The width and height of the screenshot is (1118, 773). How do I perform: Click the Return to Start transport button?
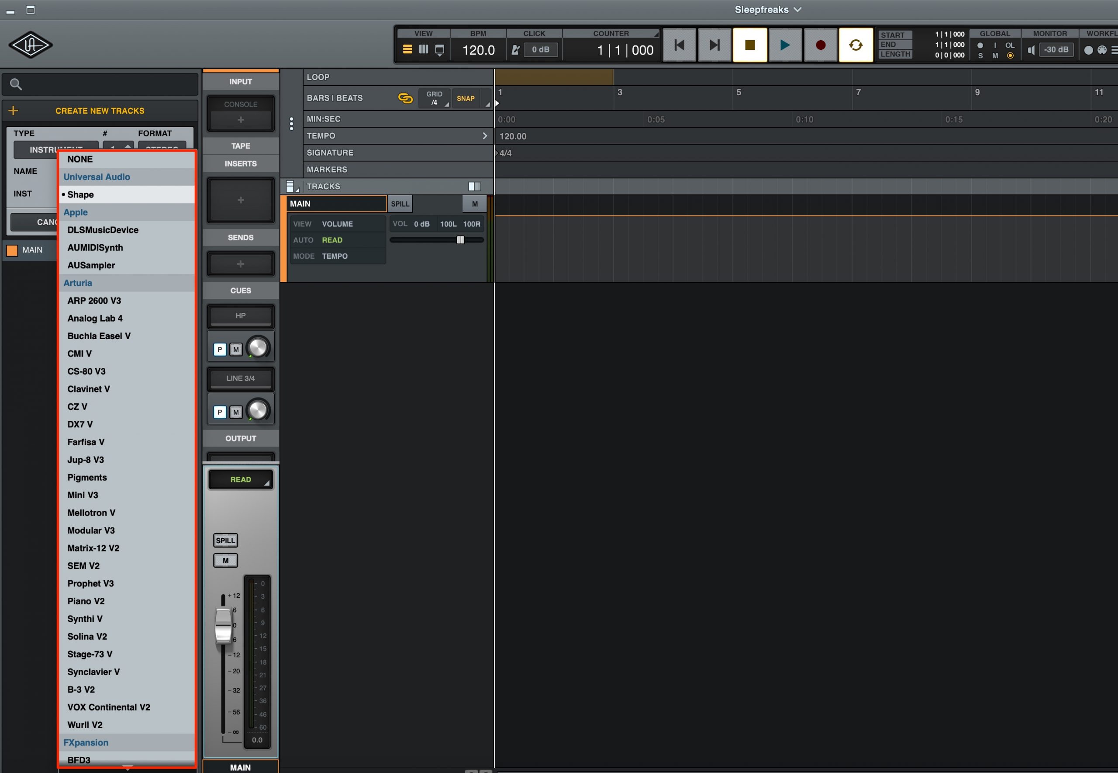coord(679,45)
